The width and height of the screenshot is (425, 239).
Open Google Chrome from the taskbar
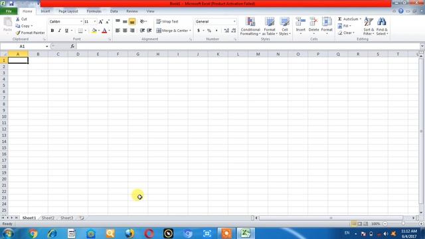point(33,233)
